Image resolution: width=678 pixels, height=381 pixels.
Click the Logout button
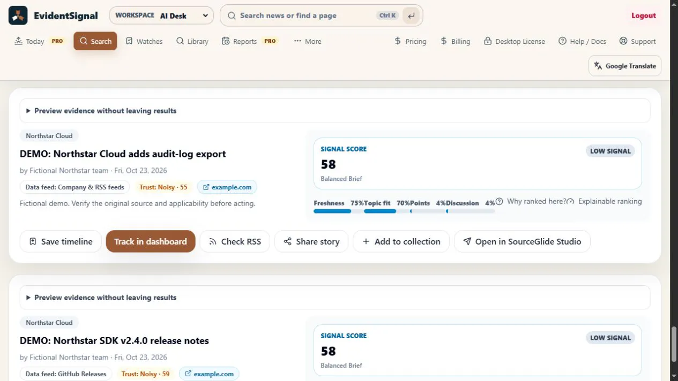(x=644, y=16)
